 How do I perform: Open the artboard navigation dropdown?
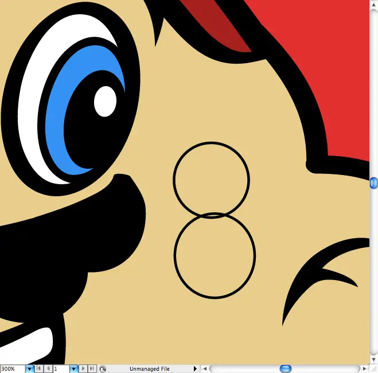point(73,369)
